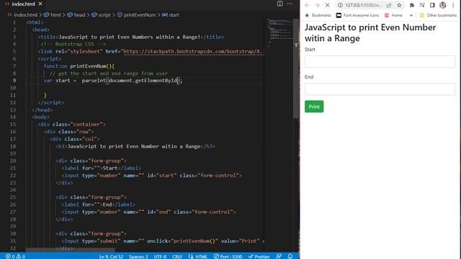
Task: Click the End label on the web page
Action: coord(309,77)
